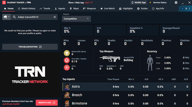
Task: Open the Maps tab
Action: click(74, 9)
